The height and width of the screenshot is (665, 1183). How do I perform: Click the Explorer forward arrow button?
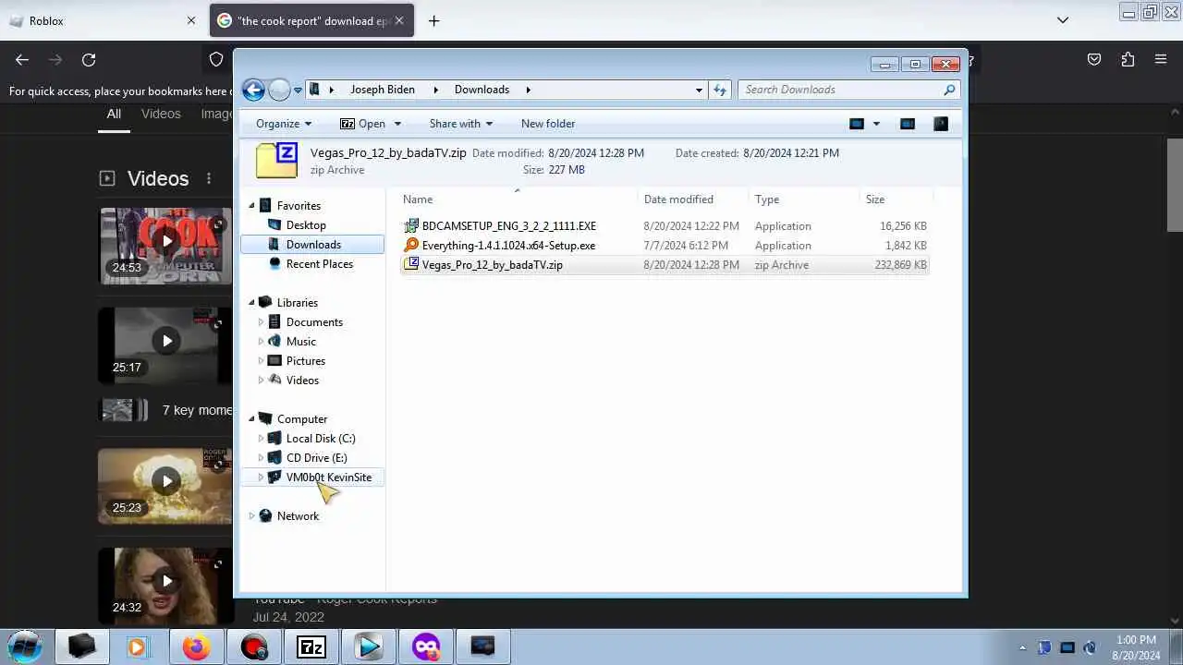(279, 90)
